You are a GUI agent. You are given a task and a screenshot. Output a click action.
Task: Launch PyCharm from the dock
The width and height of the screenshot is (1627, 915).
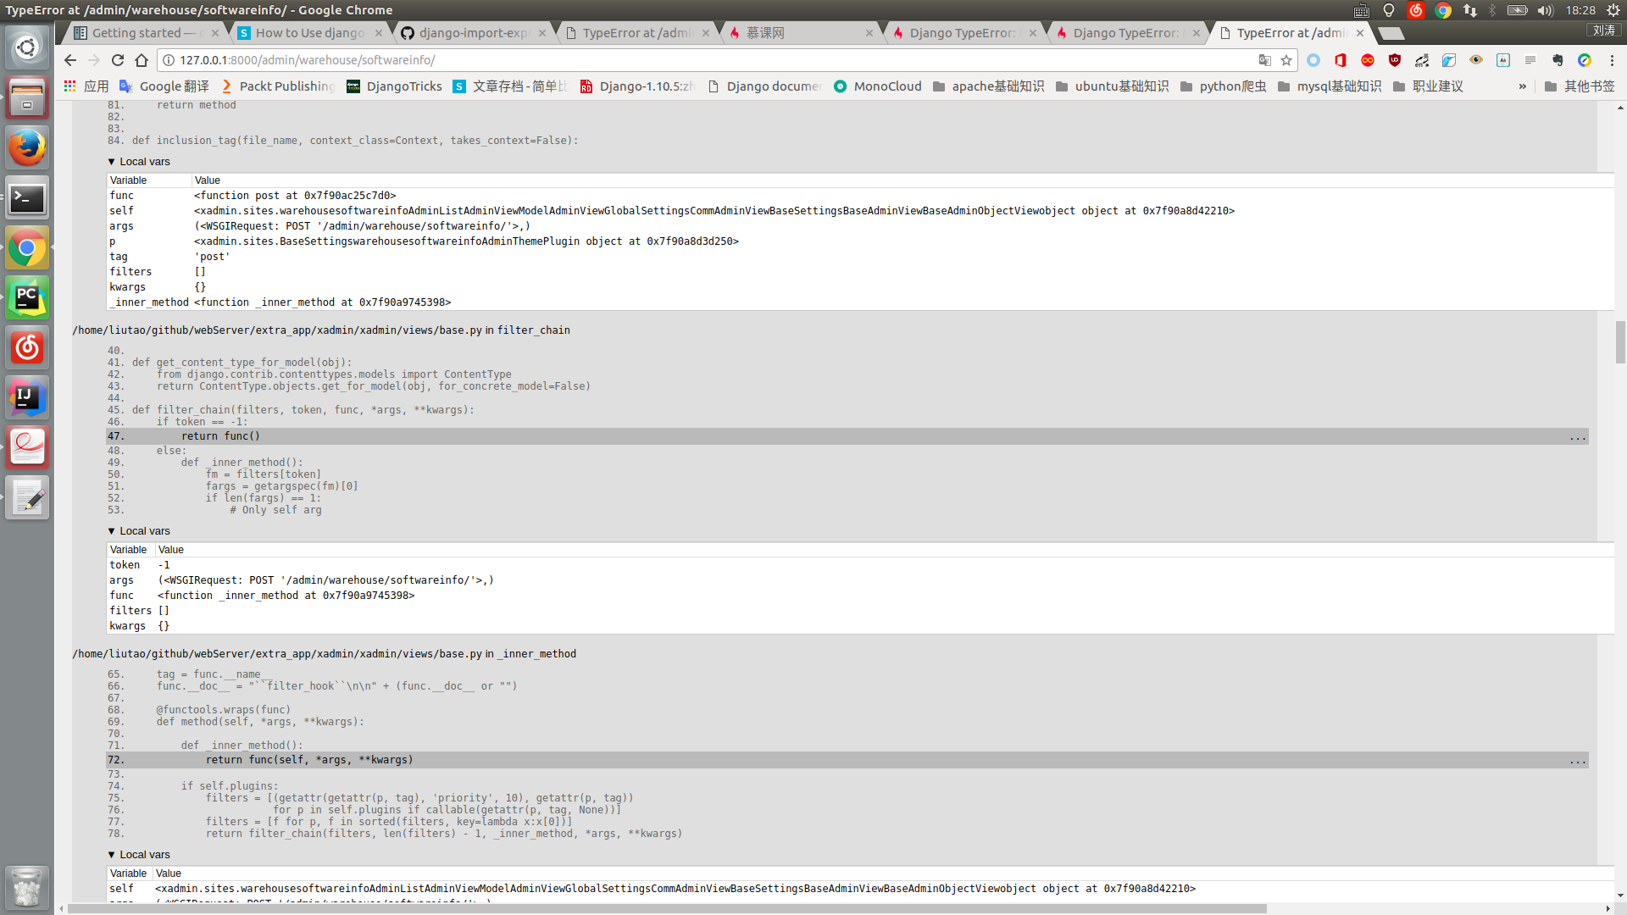pyautogui.click(x=27, y=297)
